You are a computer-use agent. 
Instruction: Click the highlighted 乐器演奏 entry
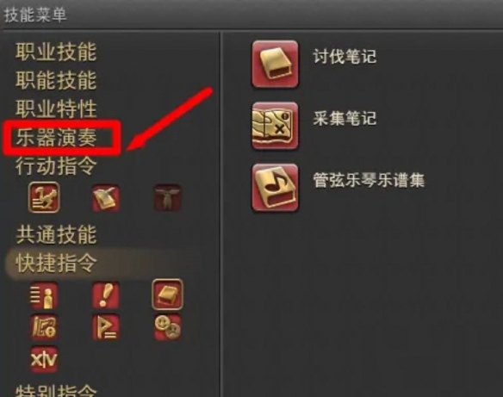pyautogui.click(x=57, y=138)
